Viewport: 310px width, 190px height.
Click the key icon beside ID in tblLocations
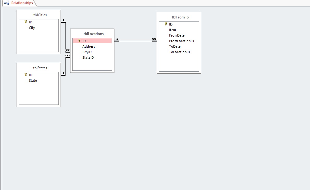pyautogui.click(x=79, y=41)
